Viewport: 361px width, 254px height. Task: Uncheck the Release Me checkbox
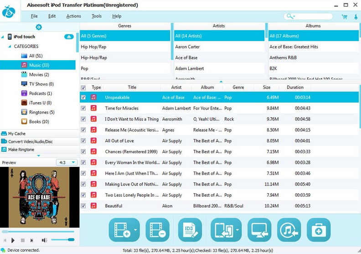click(83, 130)
